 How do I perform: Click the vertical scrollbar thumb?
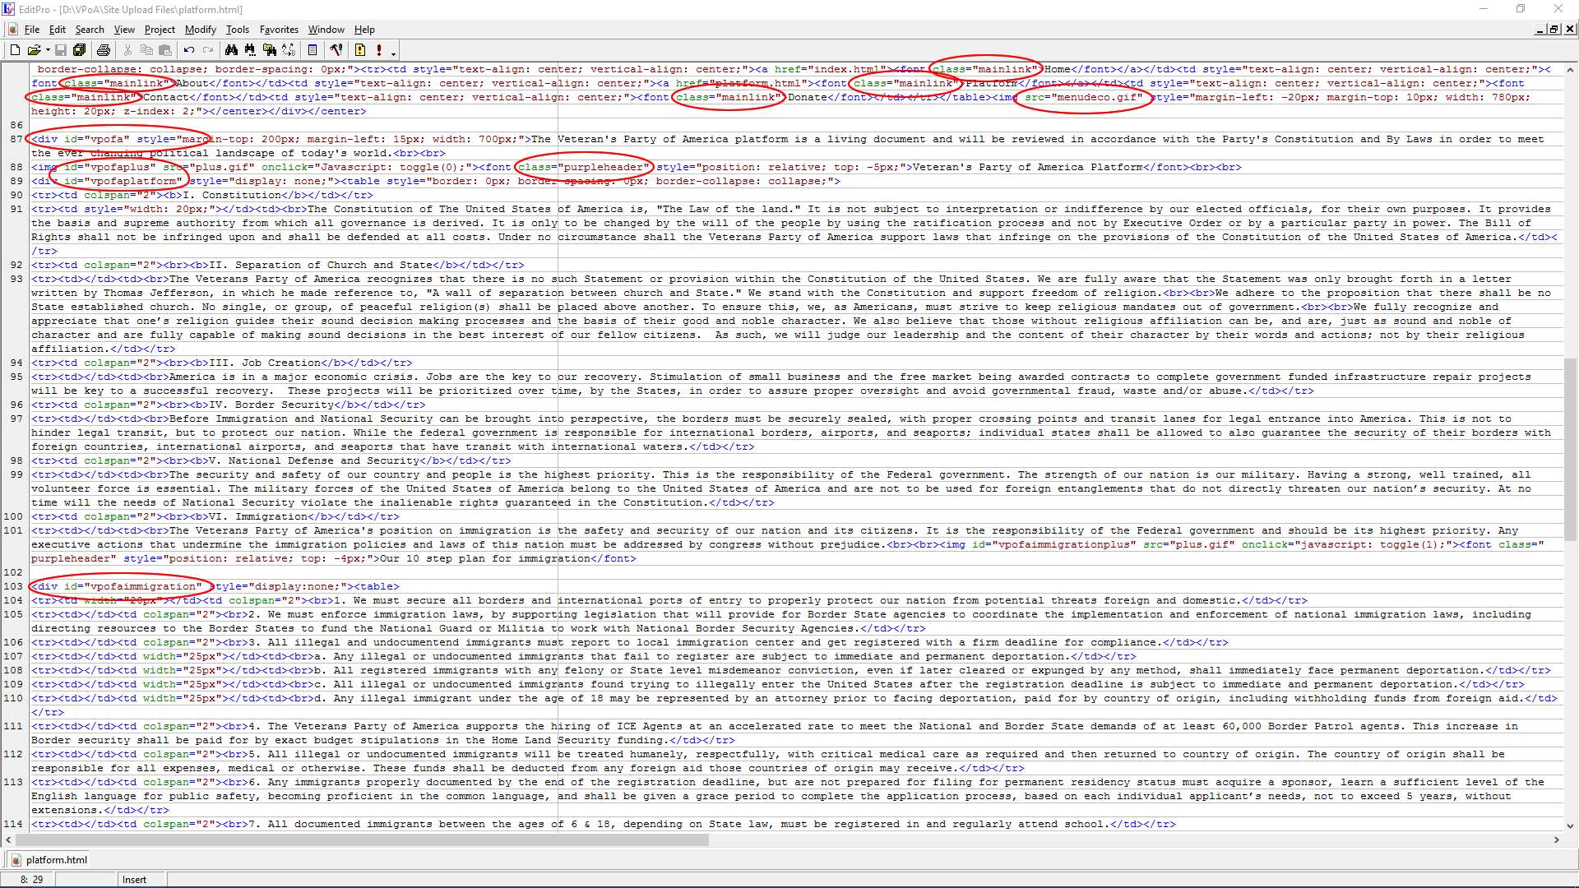coord(1571,450)
